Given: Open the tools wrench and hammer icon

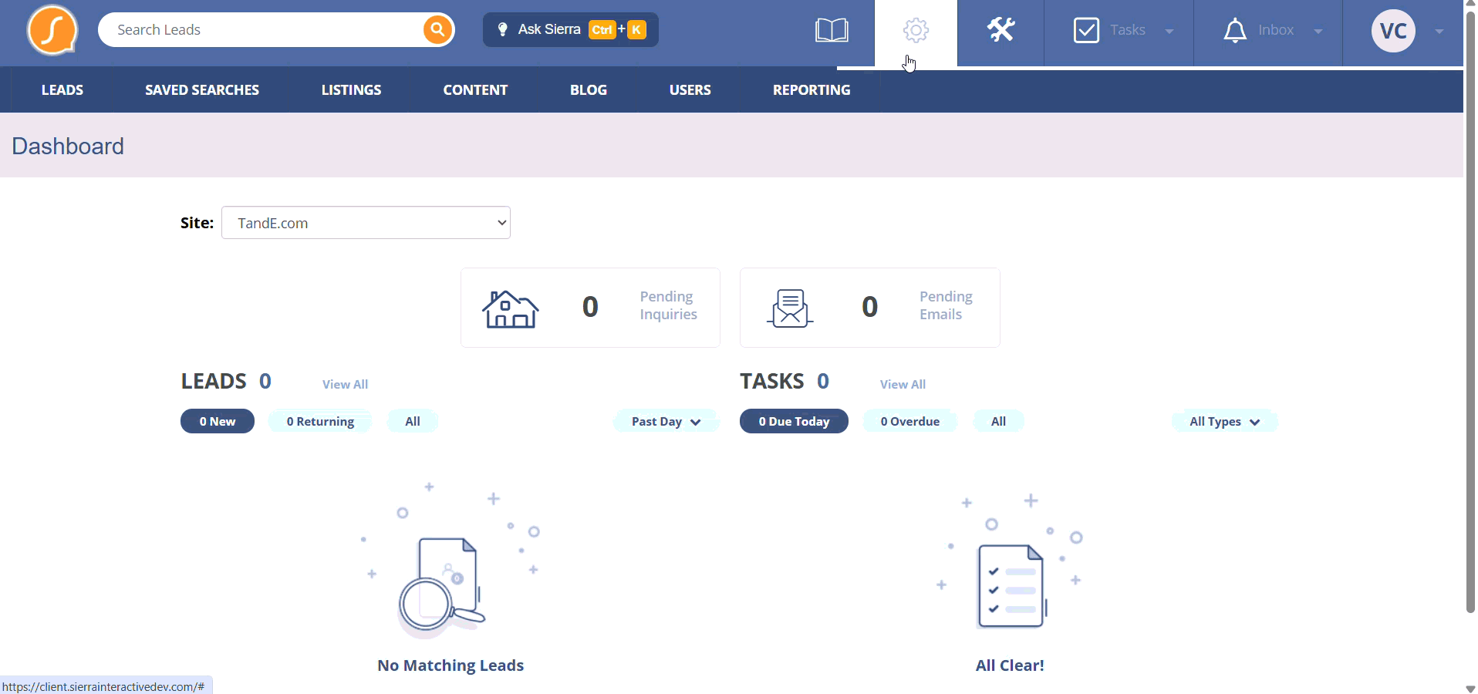Looking at the screenshot, I should click(1001, 30).
